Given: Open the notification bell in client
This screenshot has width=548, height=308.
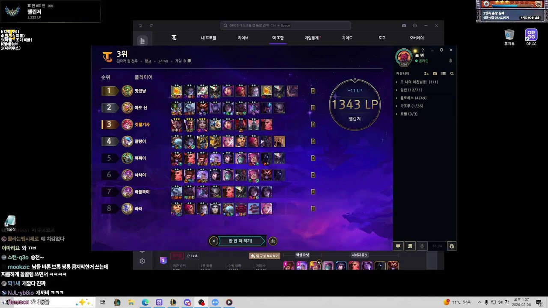Looking at the screenshot, I should 450,61.
